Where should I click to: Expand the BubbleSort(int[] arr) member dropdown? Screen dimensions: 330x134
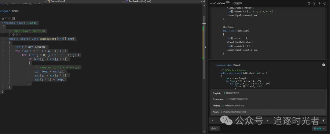click(201, 2)
